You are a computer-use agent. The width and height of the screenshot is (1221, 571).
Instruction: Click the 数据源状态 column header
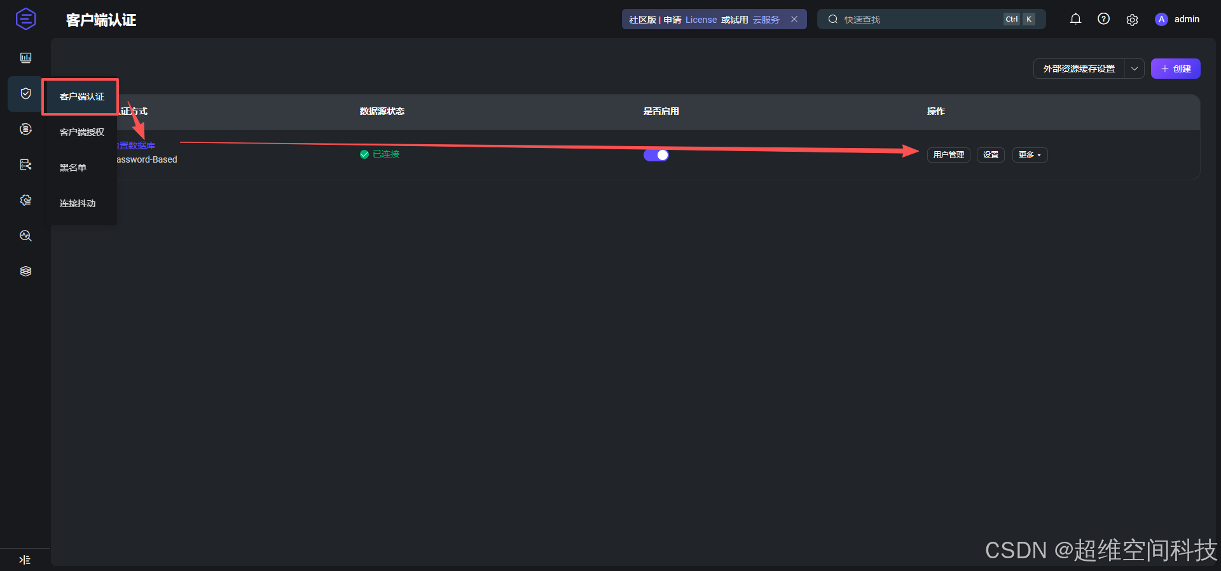[382, 111]
